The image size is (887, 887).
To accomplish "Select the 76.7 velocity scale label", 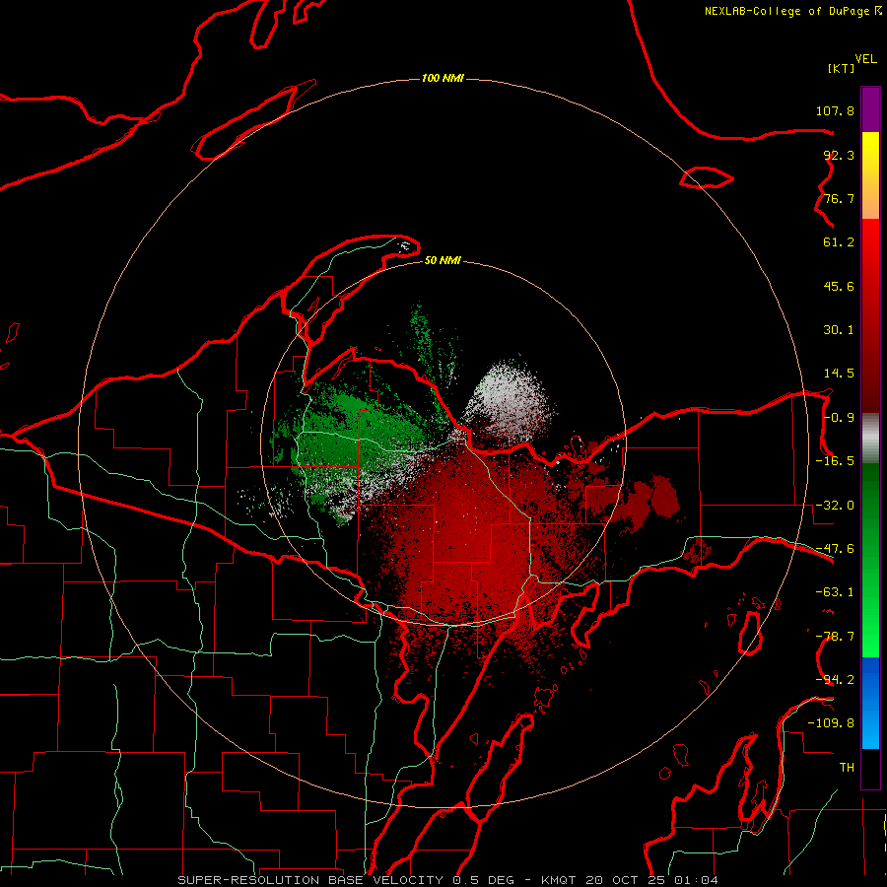I will point(839,198).
